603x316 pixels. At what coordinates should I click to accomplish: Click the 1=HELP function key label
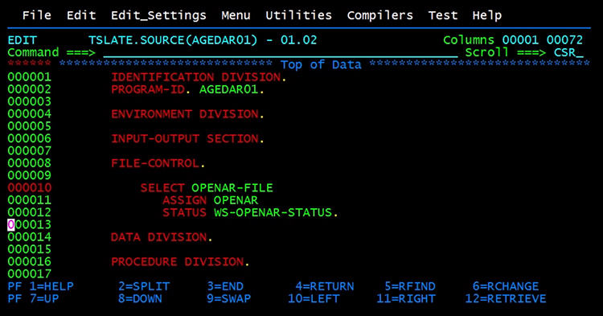(x=51, y=286)
